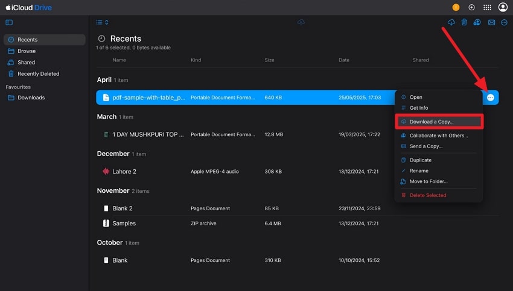513x291 pixels.
Task: Select Recents in the sidebar
Action: coord(45,40)
